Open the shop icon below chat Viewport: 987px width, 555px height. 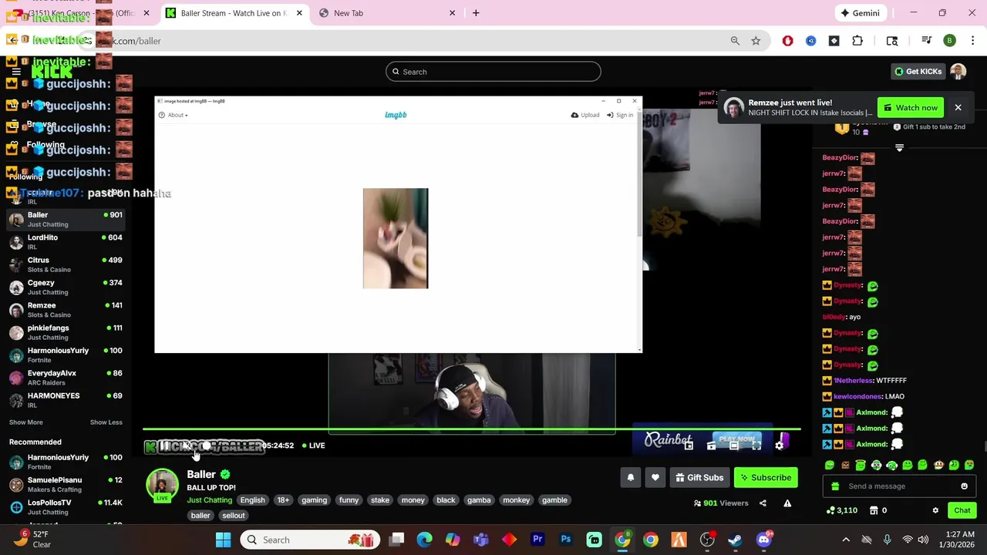pyautogui.click(x=874, y=510)
